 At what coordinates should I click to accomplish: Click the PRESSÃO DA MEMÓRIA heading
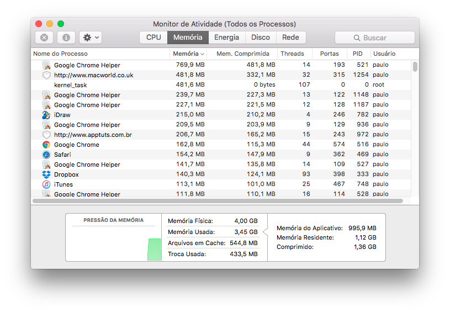point(113,220)
